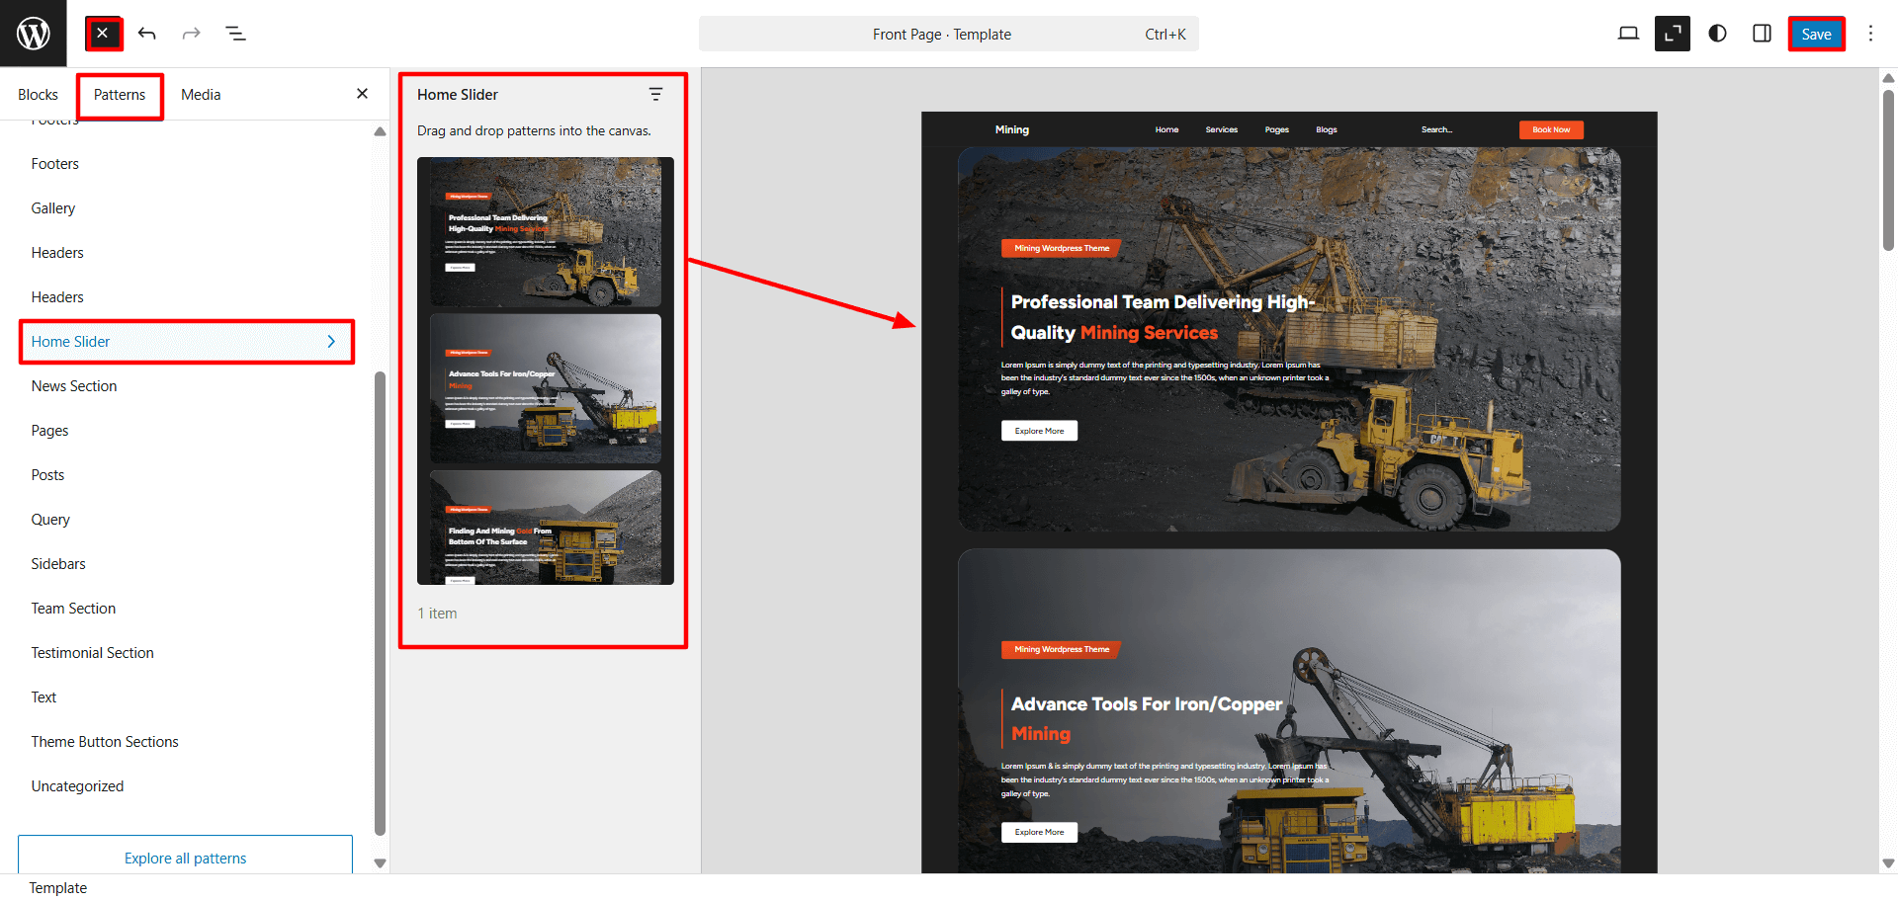Expand the Home Slider category chevron
Viewport: 1898px width, 901px height.
coord(331,342)
